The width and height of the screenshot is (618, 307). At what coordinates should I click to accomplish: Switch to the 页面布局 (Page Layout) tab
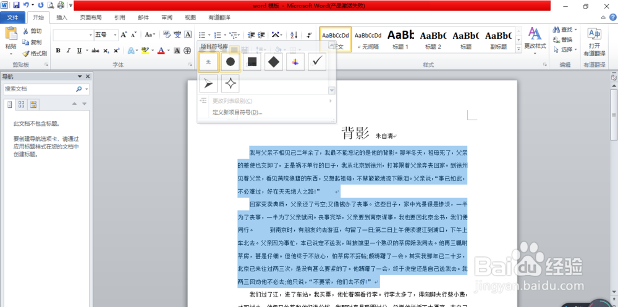tap(91, 17)
